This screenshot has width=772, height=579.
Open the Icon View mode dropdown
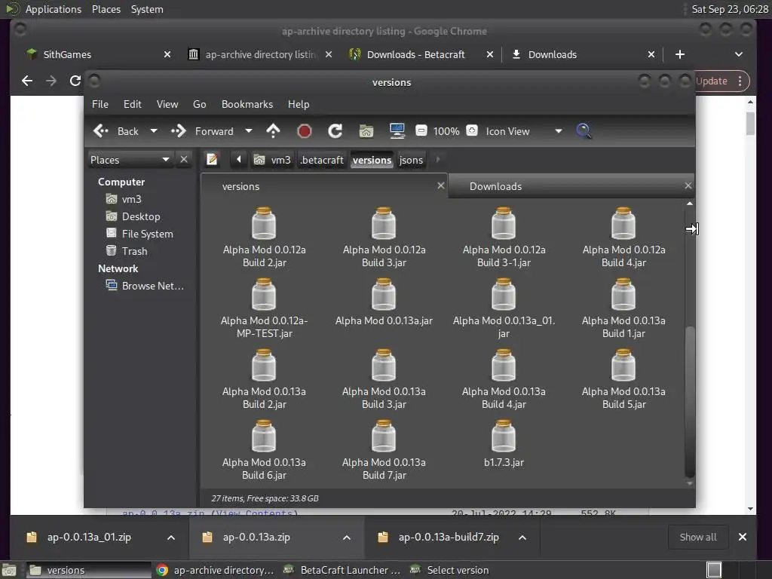[x=558, y=131]
